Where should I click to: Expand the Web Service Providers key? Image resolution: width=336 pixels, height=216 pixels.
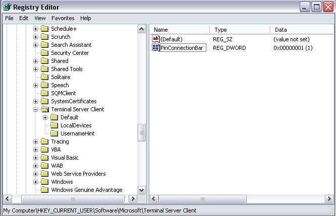[36, 174]
